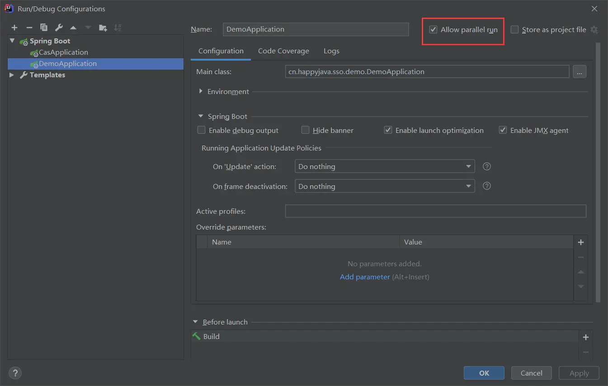
Task: Copy the selected configuration
Action: click(x=44, y=28)
